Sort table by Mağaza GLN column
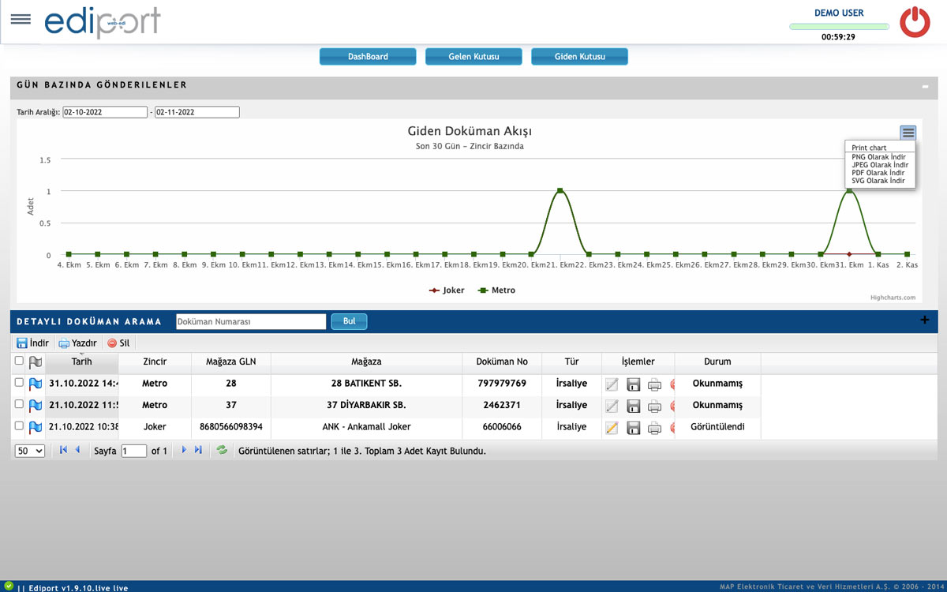This screenshot has height=592, width=947. 231,362
